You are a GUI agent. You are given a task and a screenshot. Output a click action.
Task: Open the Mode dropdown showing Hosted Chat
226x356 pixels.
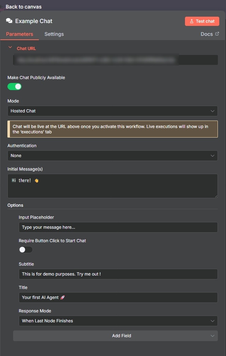(112, 111)
